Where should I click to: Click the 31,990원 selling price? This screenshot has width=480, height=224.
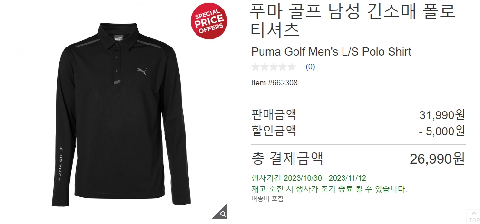click(442, 115)
